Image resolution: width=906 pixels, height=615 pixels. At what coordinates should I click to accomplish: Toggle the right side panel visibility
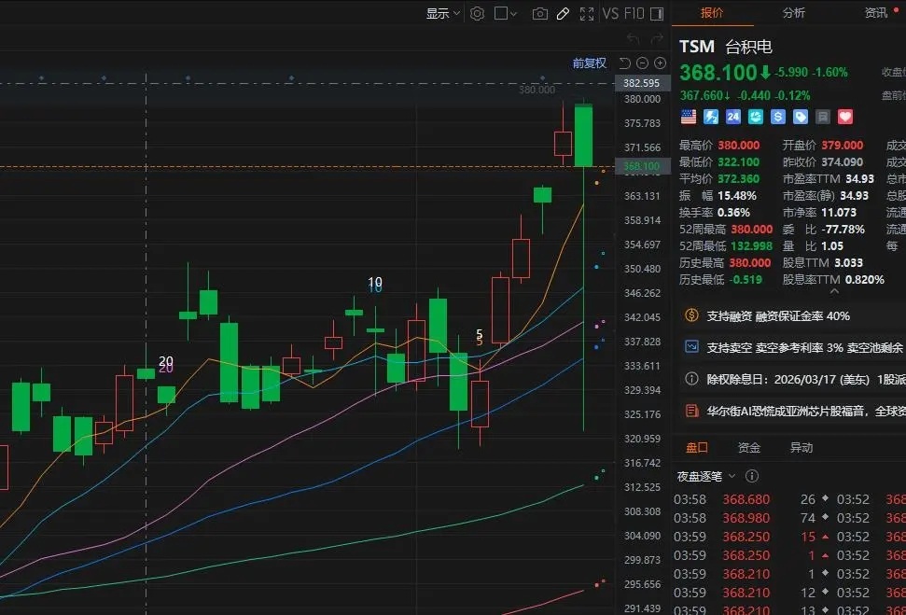[657, 14]
